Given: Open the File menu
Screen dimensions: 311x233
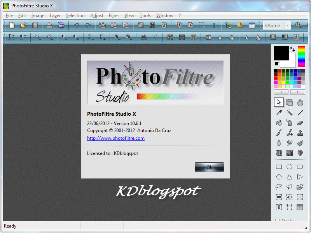Looking at the screenshot, I should pyautogui.click(x=9, y=16).
